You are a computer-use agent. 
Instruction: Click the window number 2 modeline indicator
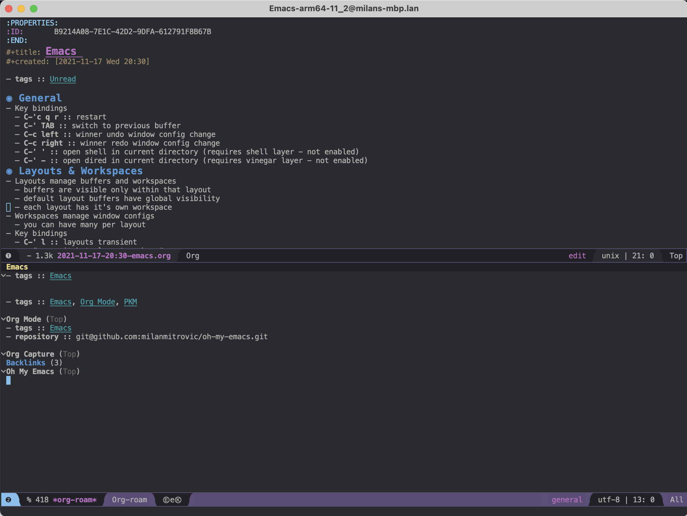pos(8,500)
